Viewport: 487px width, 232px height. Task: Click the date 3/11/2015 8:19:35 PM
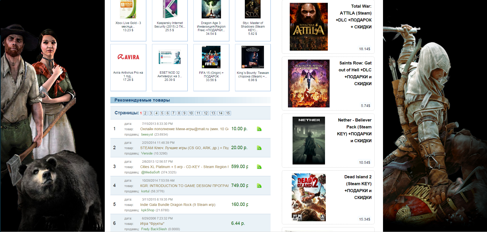point(157,200)
